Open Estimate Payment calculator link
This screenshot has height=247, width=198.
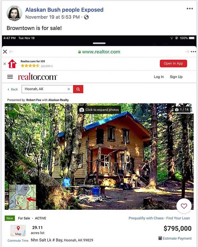pyautogui.click(x=175, y=238)
